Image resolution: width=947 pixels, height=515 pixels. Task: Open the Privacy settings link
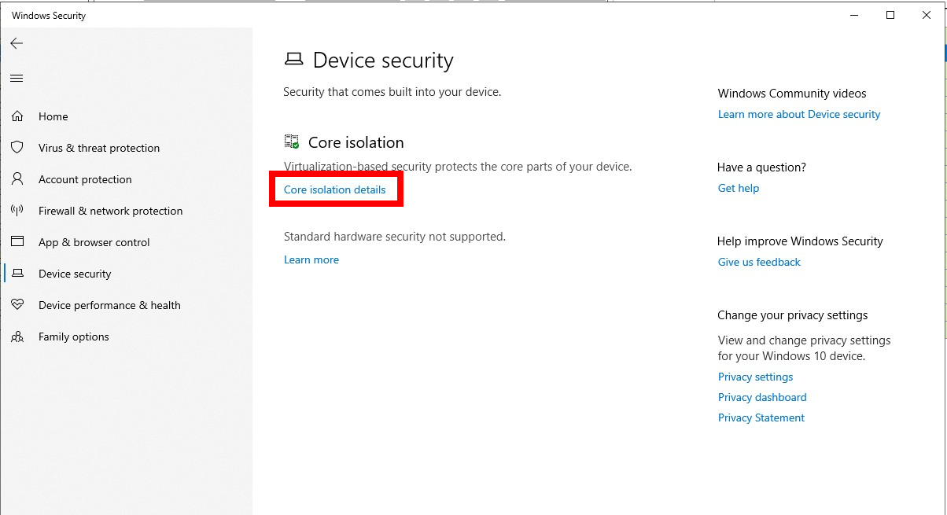coord(755,377)
